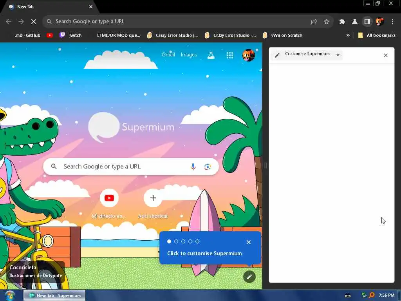This screenshot has width=401, height=301.
Task: Open the .md · GitHub bookmark
Action: pos(27,35)
